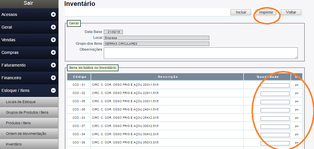Image resolution: width=314 pixels, height=149 pixels.
Task: Go to Produtos / Itens page
Action: (x=18, y=123)
